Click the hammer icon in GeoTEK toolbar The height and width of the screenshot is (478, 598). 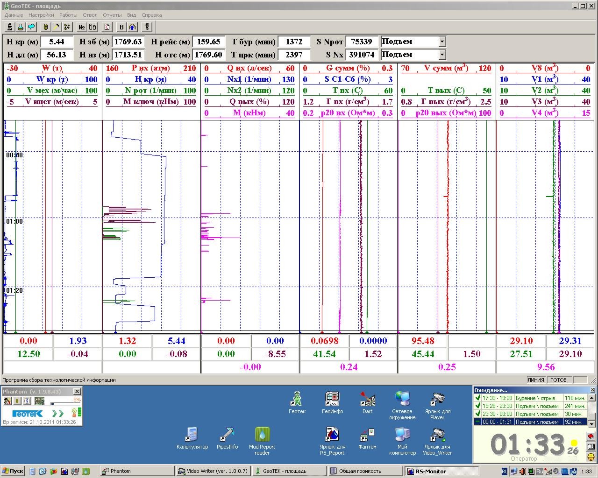point(56,27)
